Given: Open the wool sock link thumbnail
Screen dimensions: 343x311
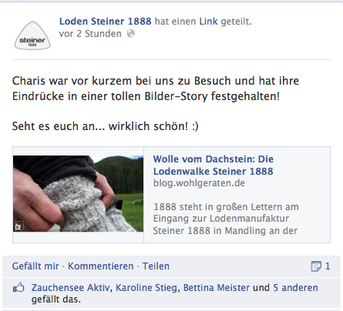Looking at the screenshot, I should click(x=79, y=194).
